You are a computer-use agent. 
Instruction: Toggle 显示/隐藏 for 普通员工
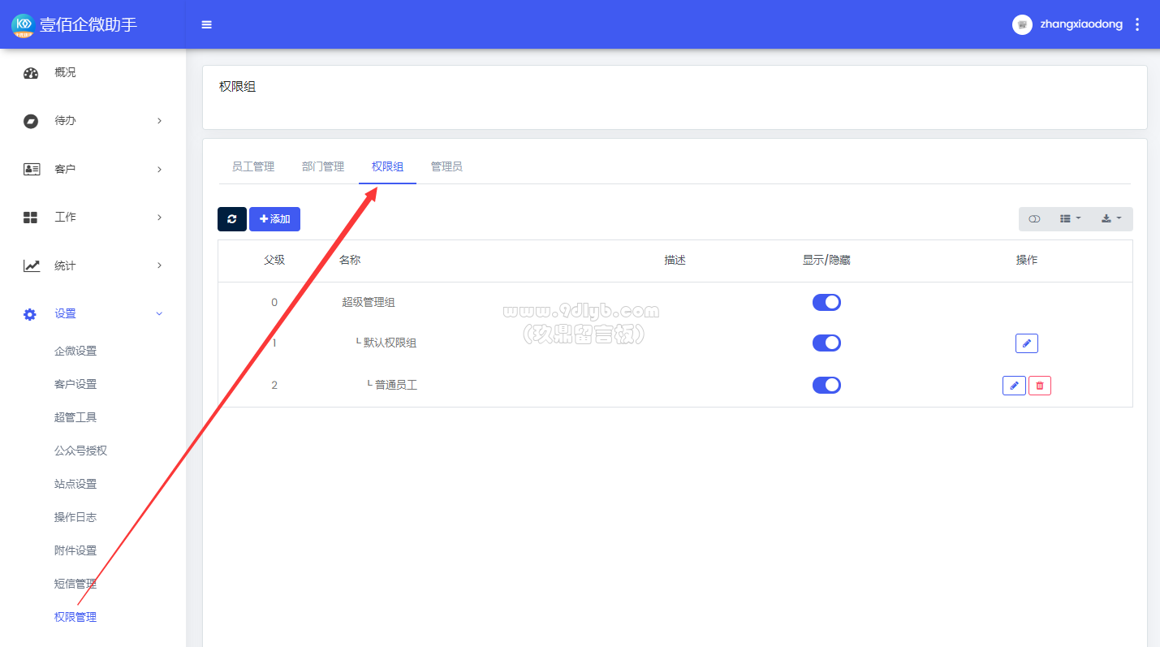pyautogui.click(x=826, y=385)
